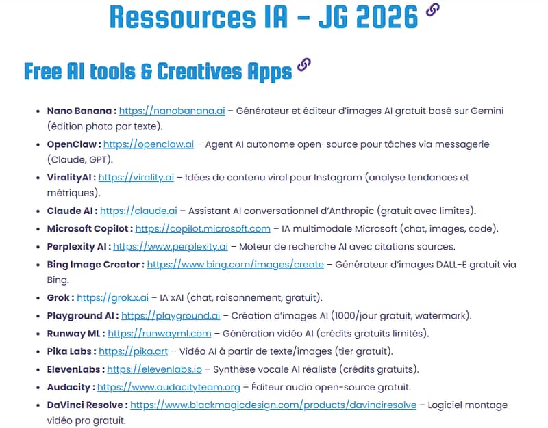548x428 pixels.
Task: Open the runwayml.com link
Action: pyautogui.click(x=159, y=334)
